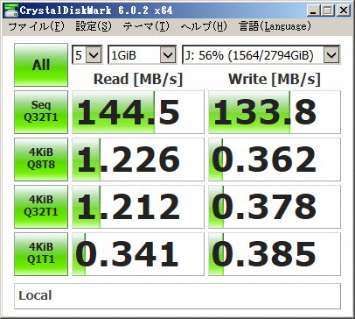Click the 4KiB Q1T1 read value 0.341

pos(138,254)
